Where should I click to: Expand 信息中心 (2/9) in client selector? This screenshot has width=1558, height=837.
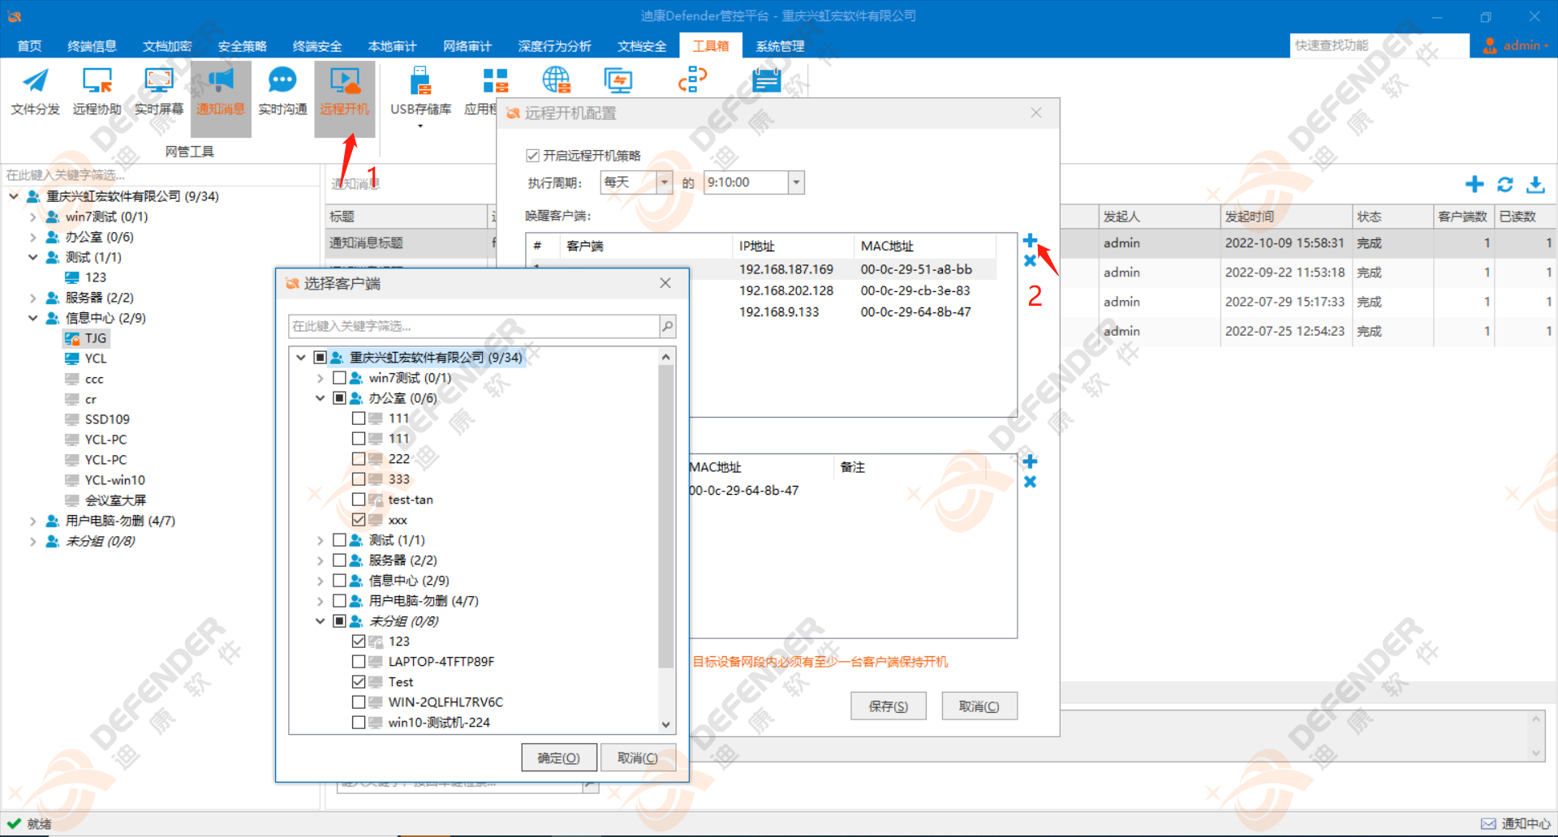(320, 581)
